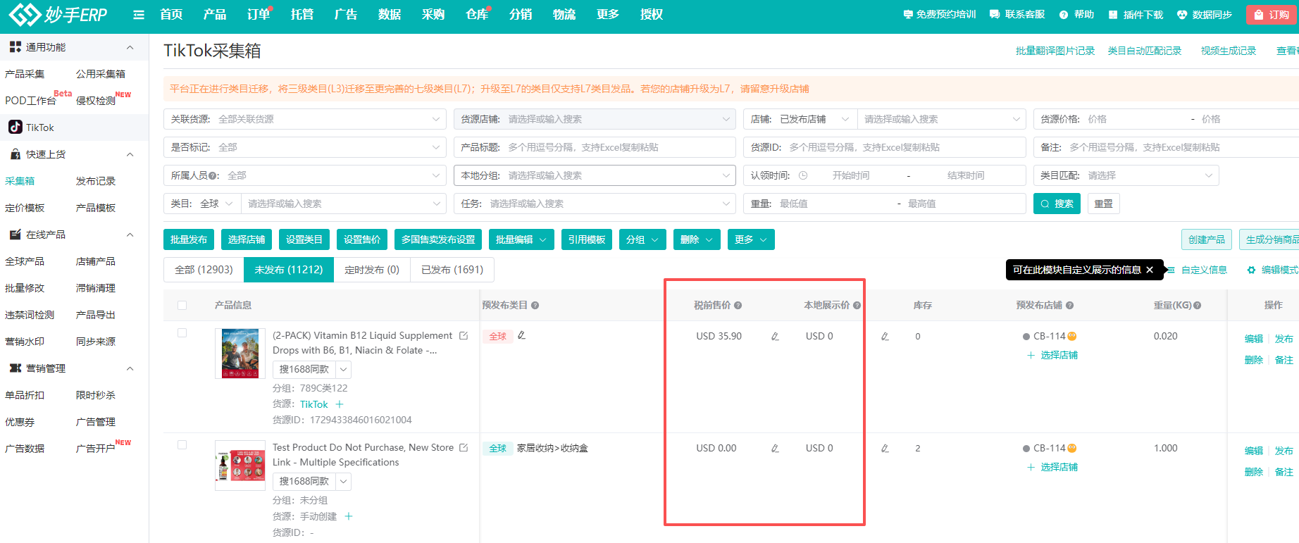This screenshot has height=543, width=1299.
Task: Open 联系客服 in the top bar
Action: coord(1017,15)
